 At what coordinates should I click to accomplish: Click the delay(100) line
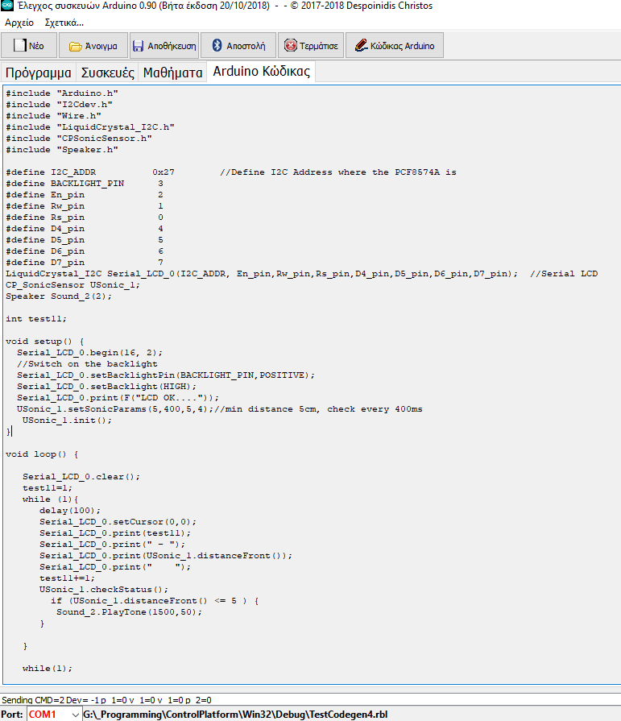tap(70, 511)
